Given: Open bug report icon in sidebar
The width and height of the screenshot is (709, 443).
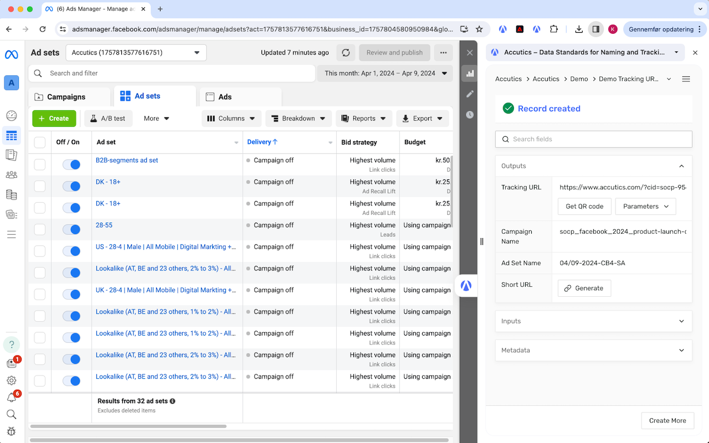Looking at the screenshot, I should (x=12, y=431).
